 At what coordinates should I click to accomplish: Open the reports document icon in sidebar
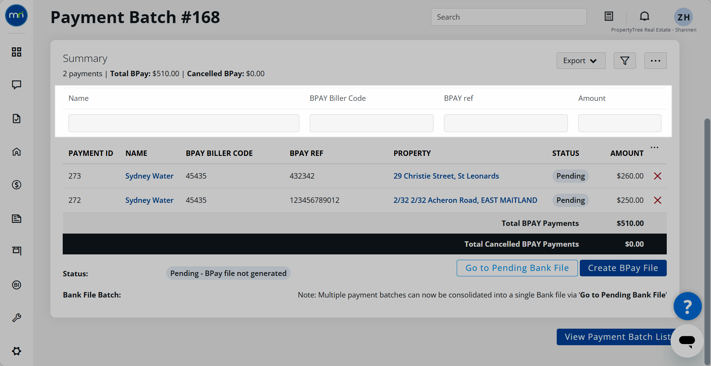click(17, 219)
